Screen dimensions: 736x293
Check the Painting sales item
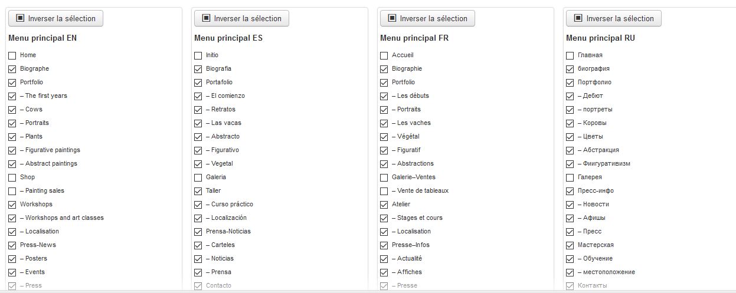[12, 191]
